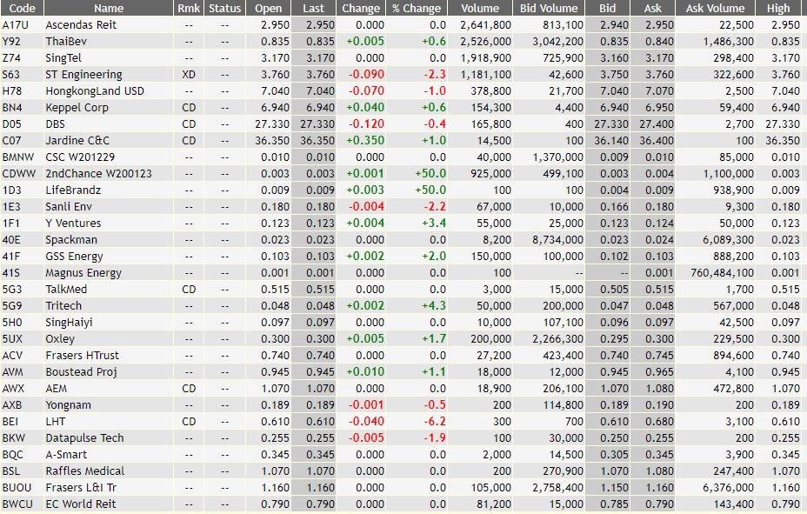
Task: Click Spackman bid volume 8,734,000
Action: 558,240
